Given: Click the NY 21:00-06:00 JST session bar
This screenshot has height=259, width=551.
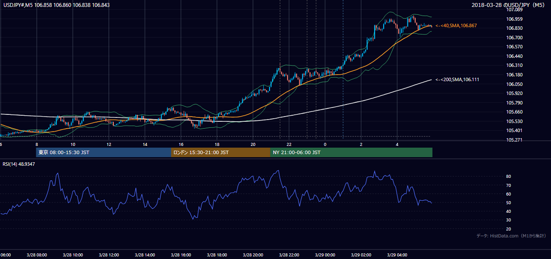Looking at the screenshot, I should [351, 152].
